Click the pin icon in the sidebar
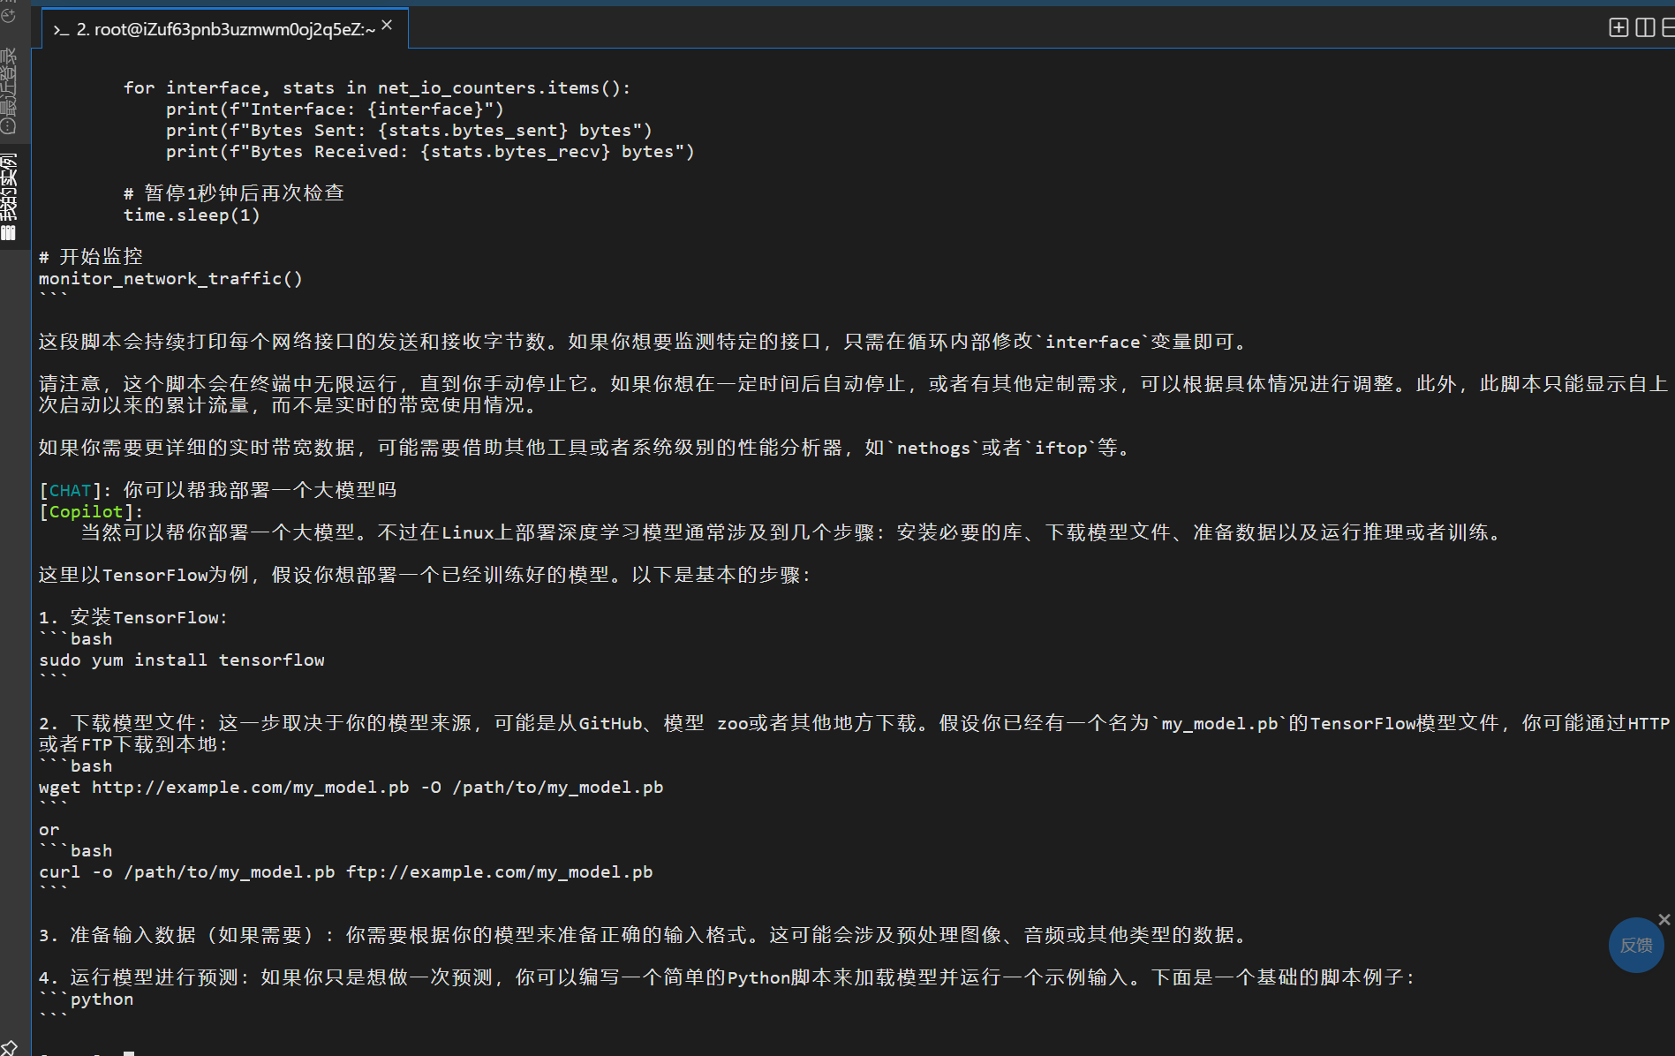 pos(9,1048)
